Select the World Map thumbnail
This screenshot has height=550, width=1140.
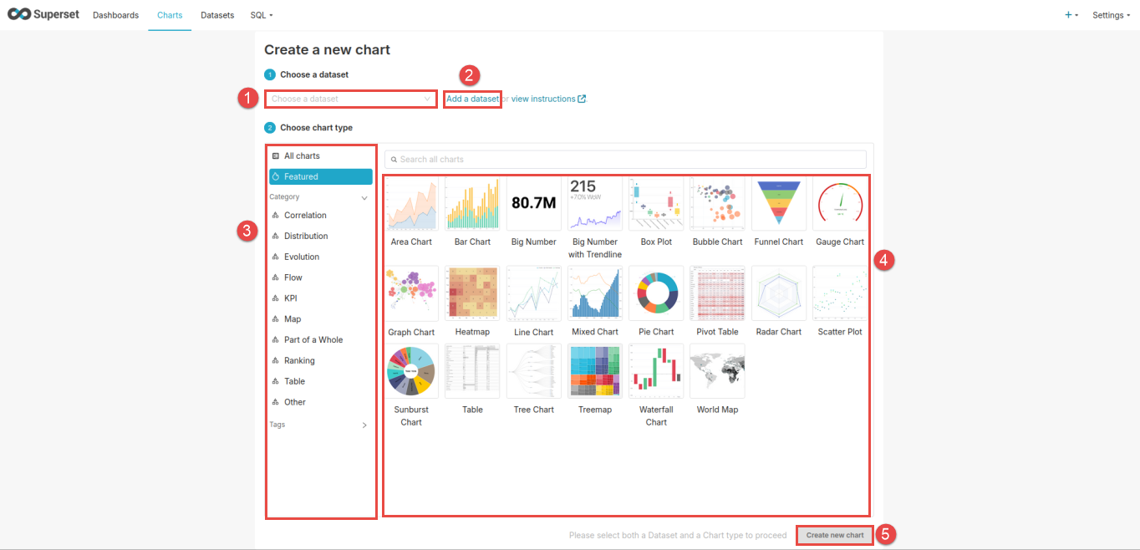click(717, 371)
